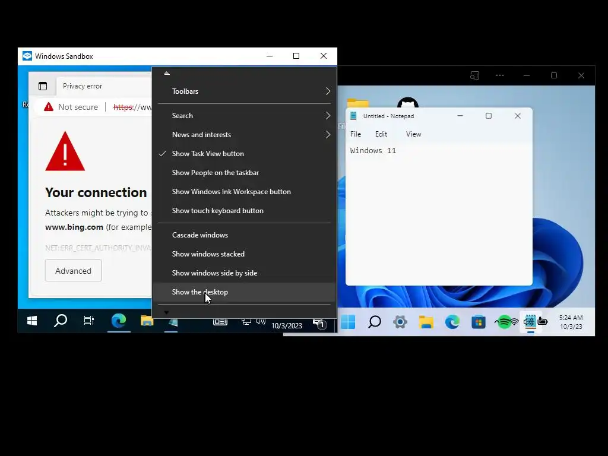Click the context menu scroll-up arrow
This screenshot has height=456, width=608.
(167, 73)
